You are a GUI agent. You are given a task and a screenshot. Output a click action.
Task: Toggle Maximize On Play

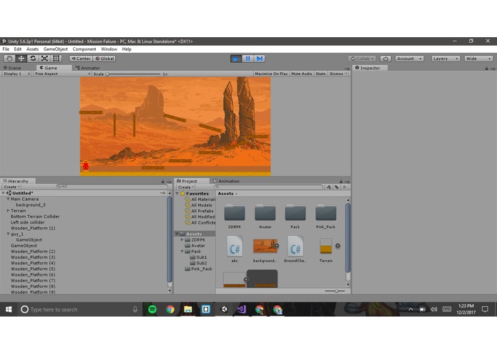click(271, 74)
